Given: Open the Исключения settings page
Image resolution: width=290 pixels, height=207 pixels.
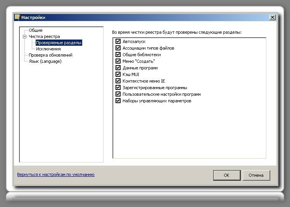Looking at the screenshot, I should [x=48, y=49].
